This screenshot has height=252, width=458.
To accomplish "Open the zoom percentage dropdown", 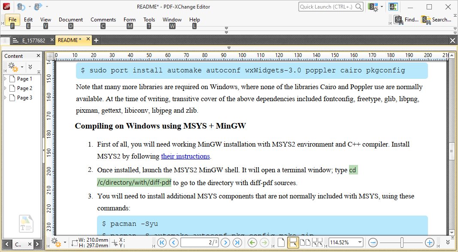I will click(360, 243).
